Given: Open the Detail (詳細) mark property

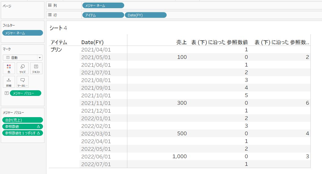Looking at the screenshot, I should [9, 82].
